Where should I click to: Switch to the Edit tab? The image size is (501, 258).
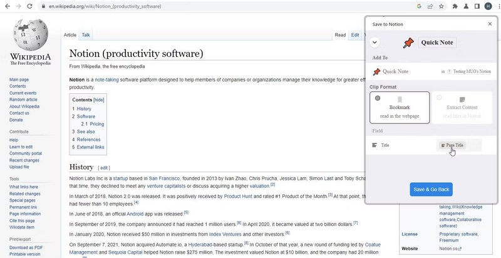[x=355, y=35]
